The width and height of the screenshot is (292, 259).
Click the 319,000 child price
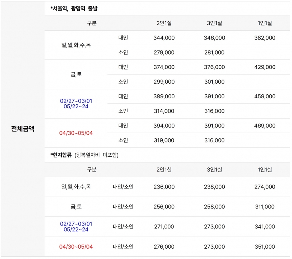point(164,140)
